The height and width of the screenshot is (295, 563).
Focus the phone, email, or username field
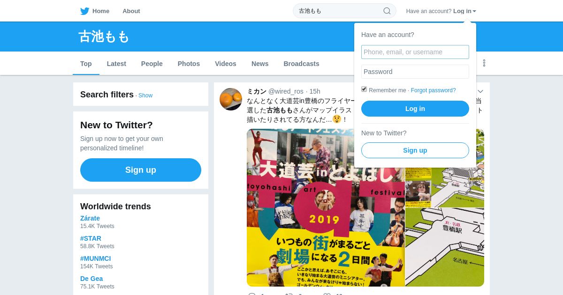415,52
